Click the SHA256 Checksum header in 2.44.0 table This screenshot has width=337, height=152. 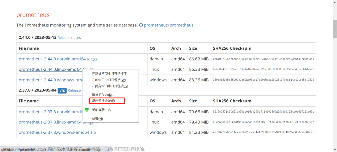[232, 49]
